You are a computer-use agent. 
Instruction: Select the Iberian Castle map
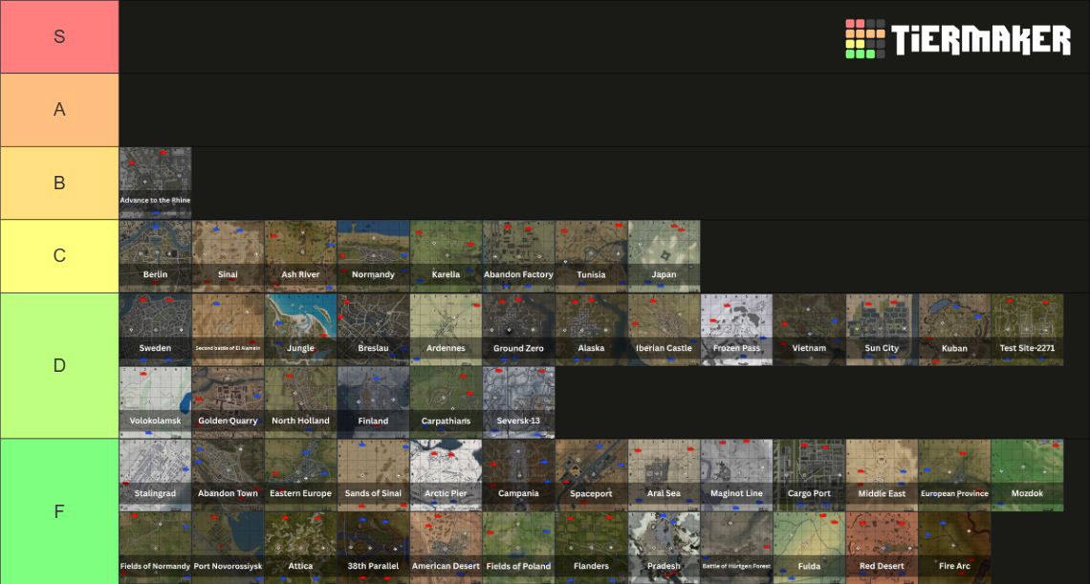pos(664,330)
